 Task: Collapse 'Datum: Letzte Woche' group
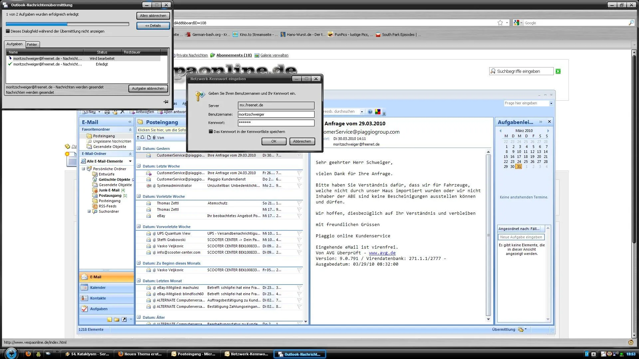coord(139,166)
